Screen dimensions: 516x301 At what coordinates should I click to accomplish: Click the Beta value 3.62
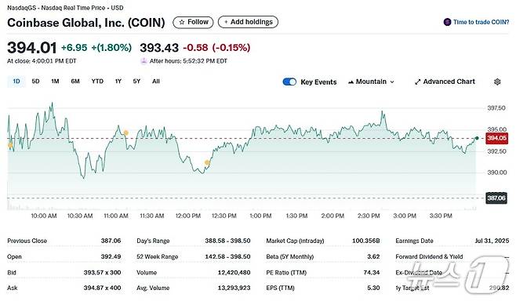click(373, 256)
